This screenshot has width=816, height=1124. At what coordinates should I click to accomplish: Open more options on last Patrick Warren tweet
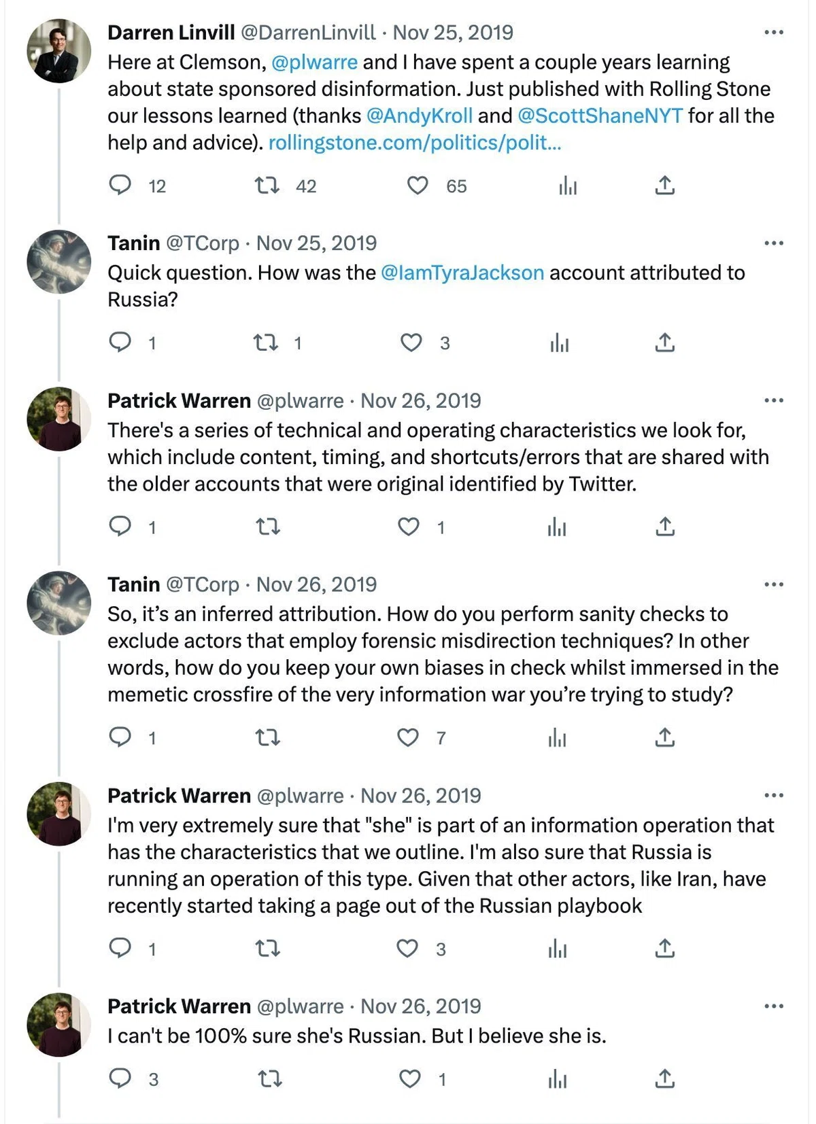774,1006
